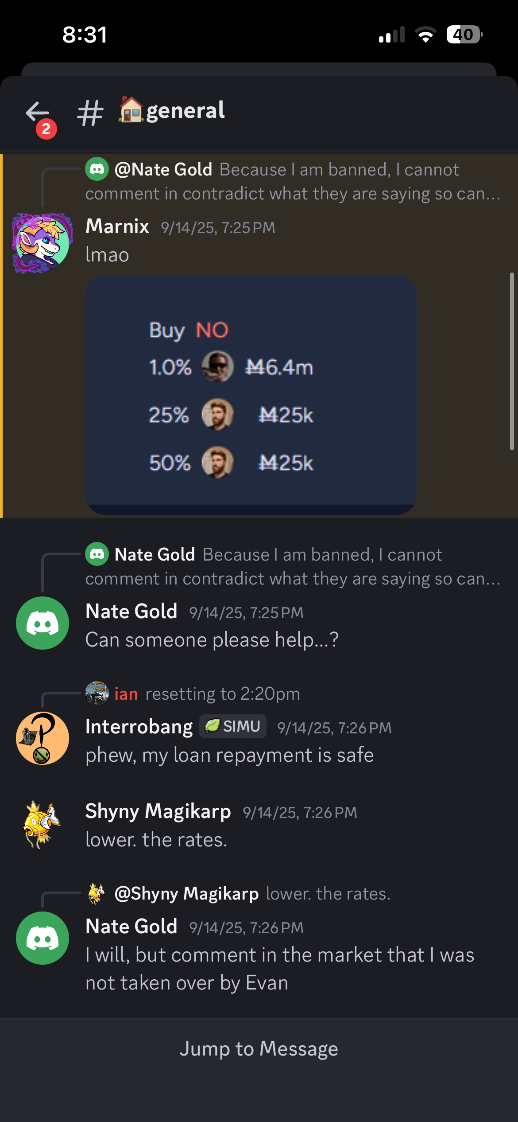Tap the message scrollbar handle

tap(512, 361)
